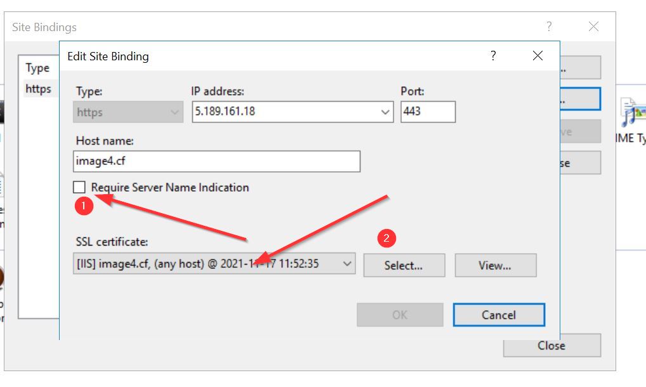Screen dimensions: 646x387
Task: Select the https row in bindings list
Action: [x=38, y=89]
